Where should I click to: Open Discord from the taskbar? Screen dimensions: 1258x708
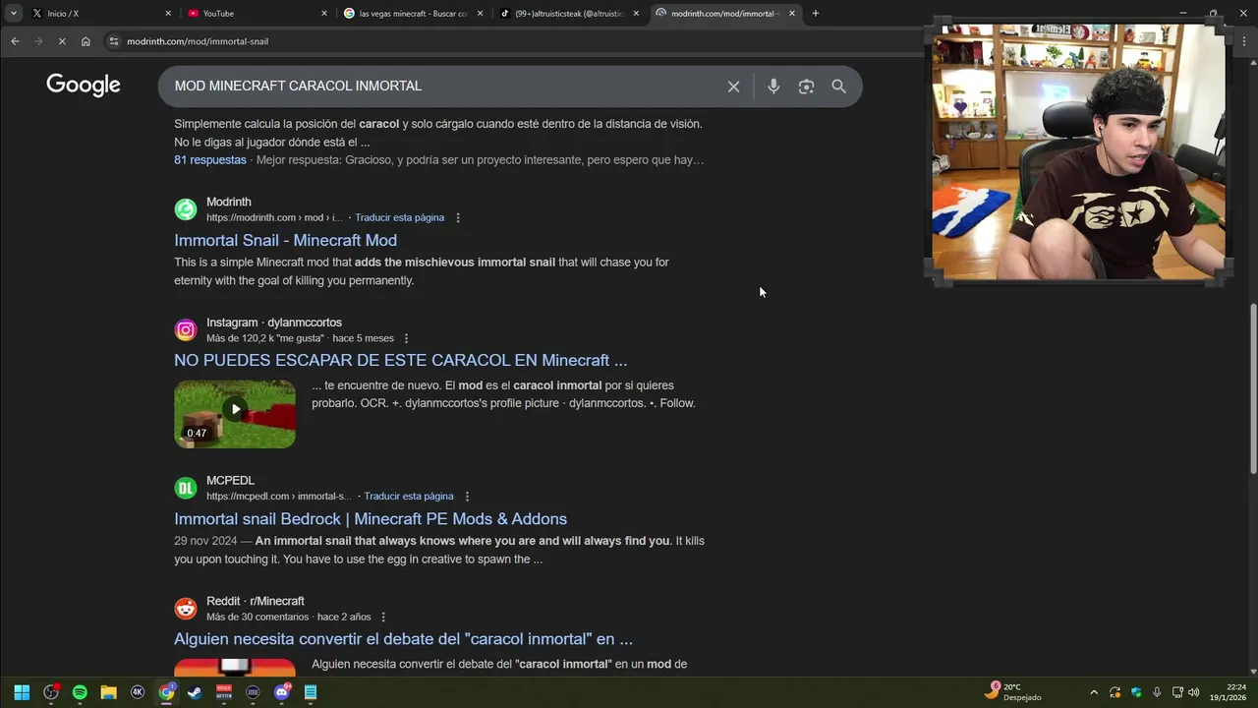(x=282, y=692)
